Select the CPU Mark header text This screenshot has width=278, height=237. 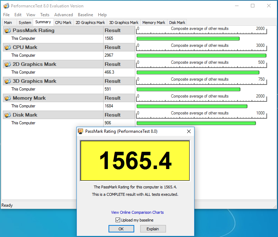click(x=25, y=47)
